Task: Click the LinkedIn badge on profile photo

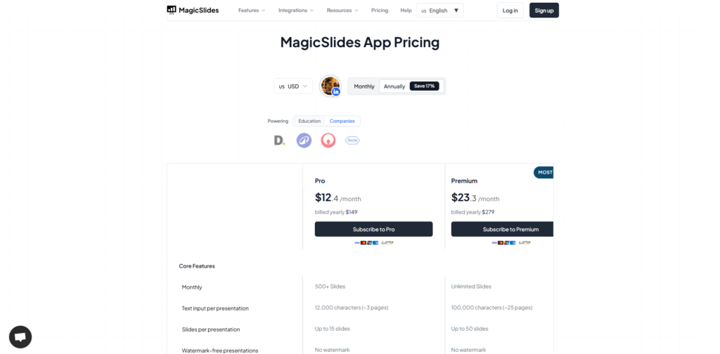Action: tap(336, 92)
